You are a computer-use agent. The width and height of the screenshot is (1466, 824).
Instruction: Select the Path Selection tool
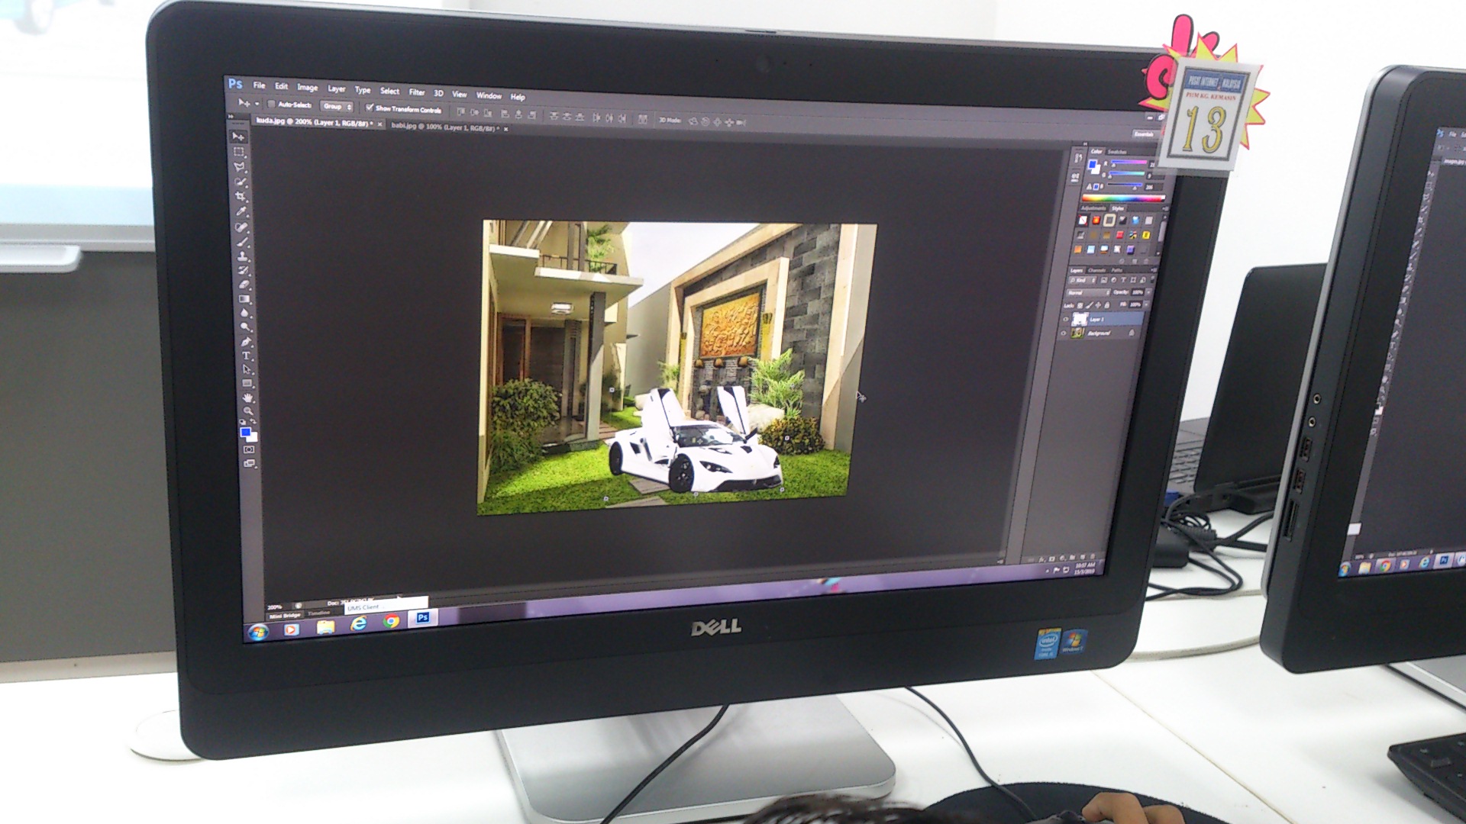click(247, 369)
